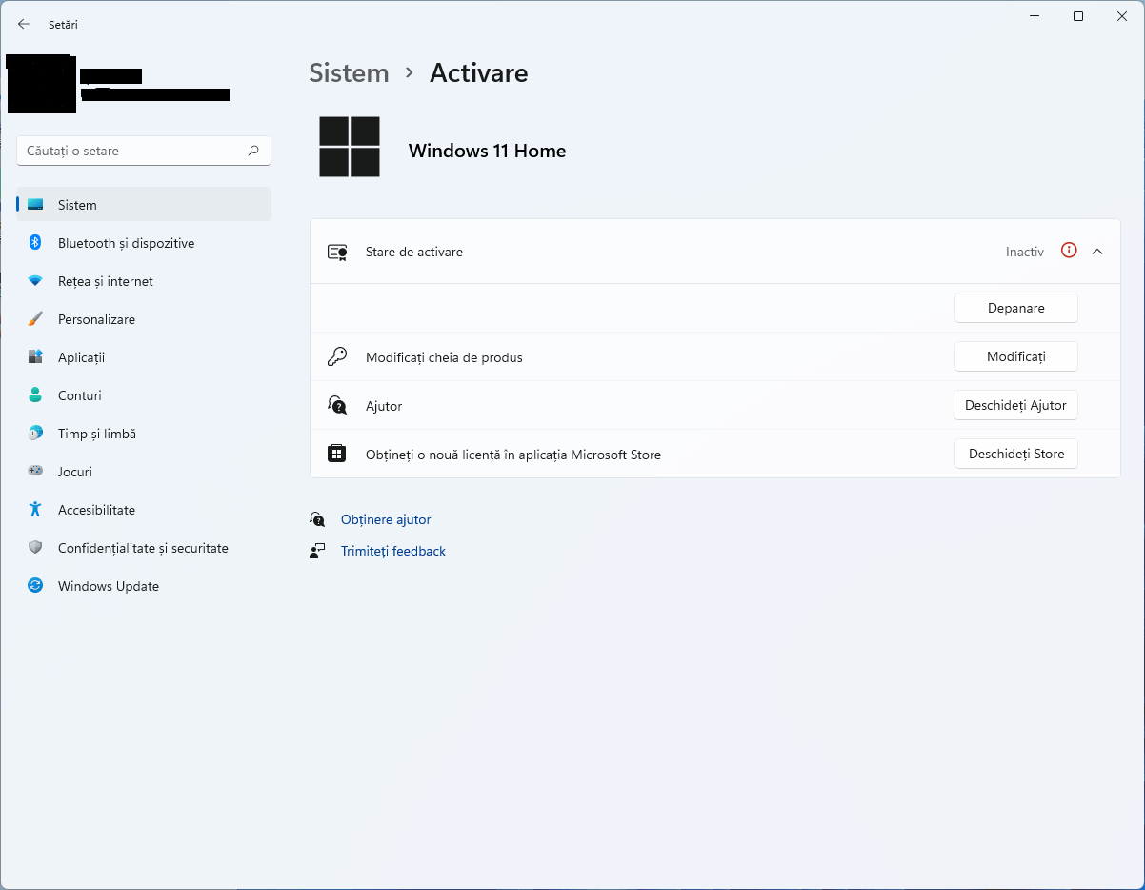Click the Depanare troubleshoot button
The height and width of the screenshot is (890, 1145).
[1016, 308]
